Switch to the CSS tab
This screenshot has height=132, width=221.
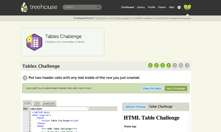(x=37, y=103)
